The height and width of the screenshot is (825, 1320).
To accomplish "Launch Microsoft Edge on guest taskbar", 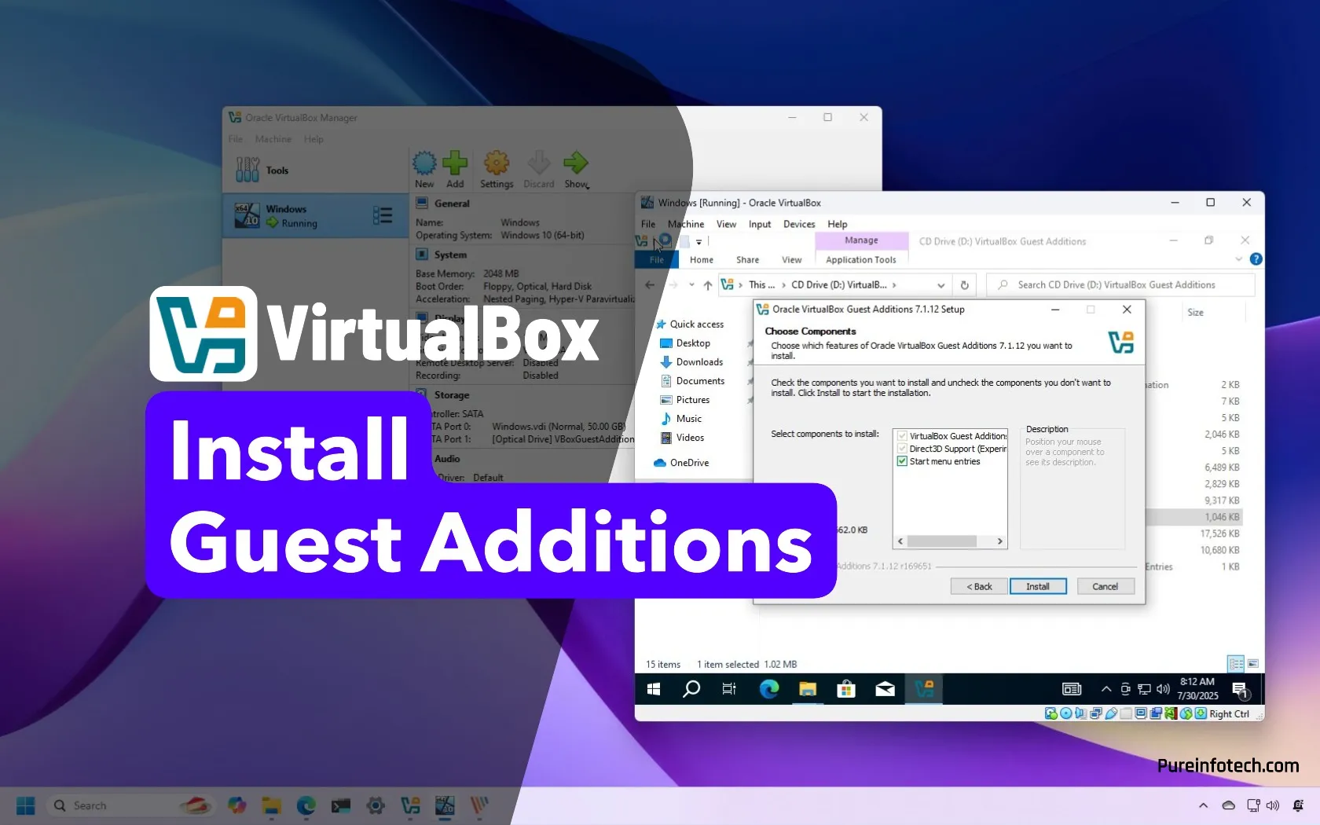I will (768, 689).
